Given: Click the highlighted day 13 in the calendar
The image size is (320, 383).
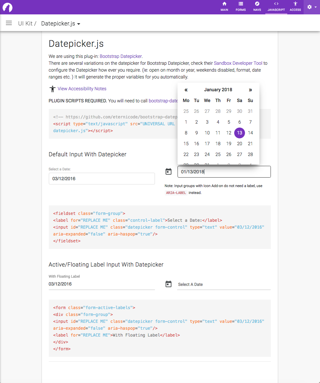Looking at the screenshot, I should pyautogui.click(x=239, y=133).
